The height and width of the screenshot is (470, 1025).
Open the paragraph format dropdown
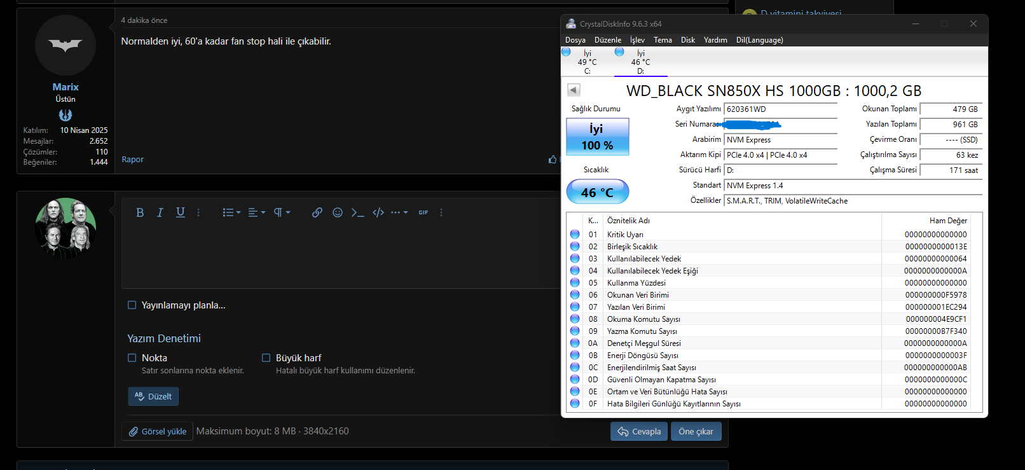click(282, 212)
